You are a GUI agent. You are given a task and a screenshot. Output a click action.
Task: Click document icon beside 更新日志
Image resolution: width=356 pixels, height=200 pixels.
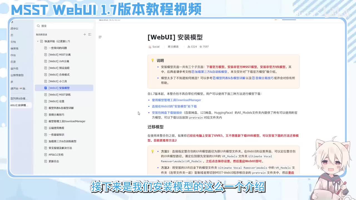point(46,161)
